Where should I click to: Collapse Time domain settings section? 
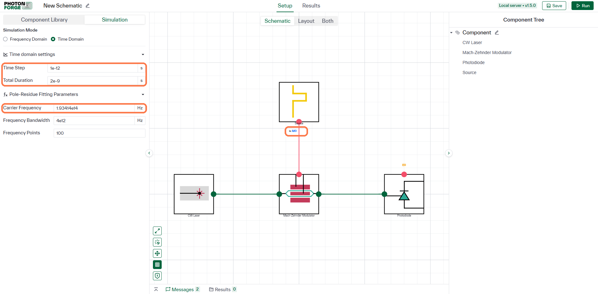[143, 54]
